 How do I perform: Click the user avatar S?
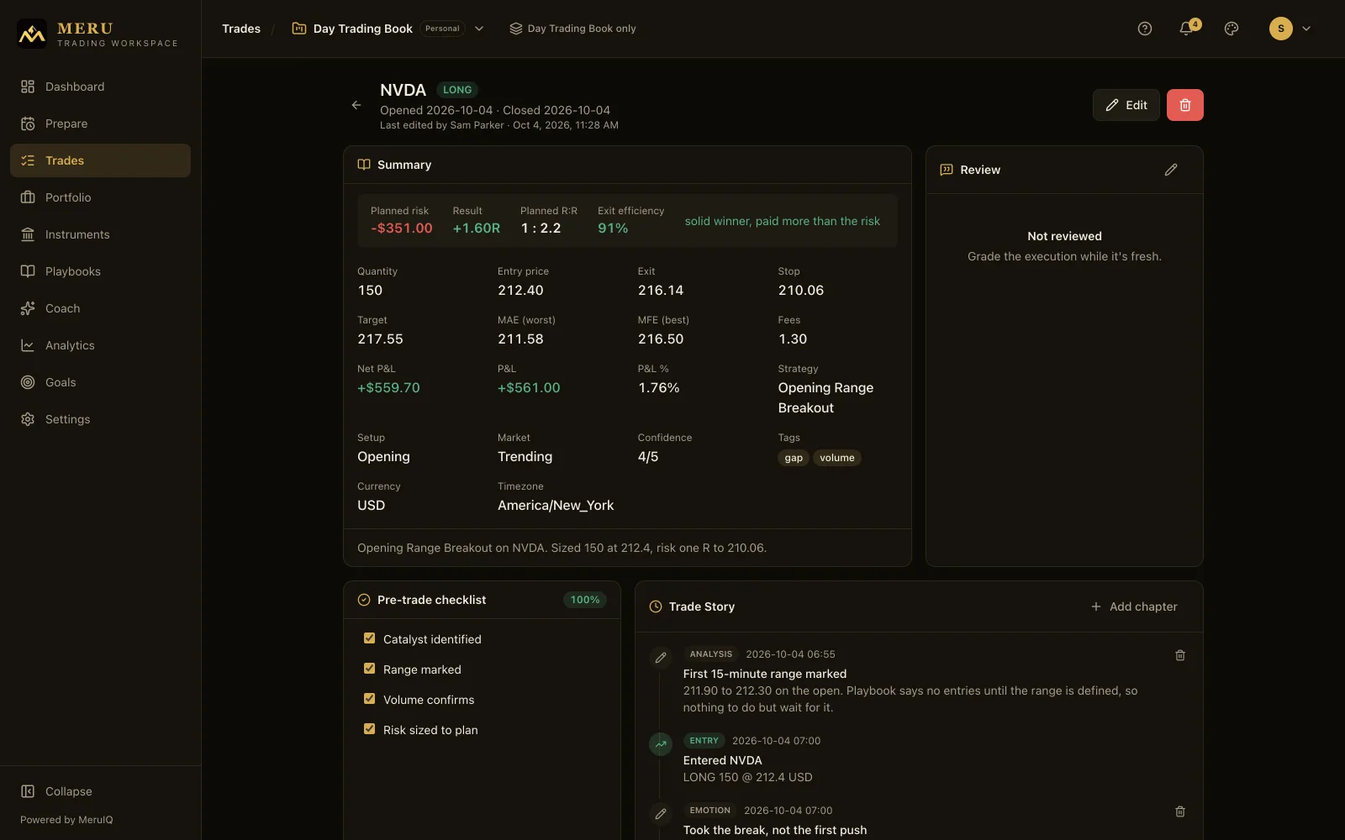click(1281, 29)
